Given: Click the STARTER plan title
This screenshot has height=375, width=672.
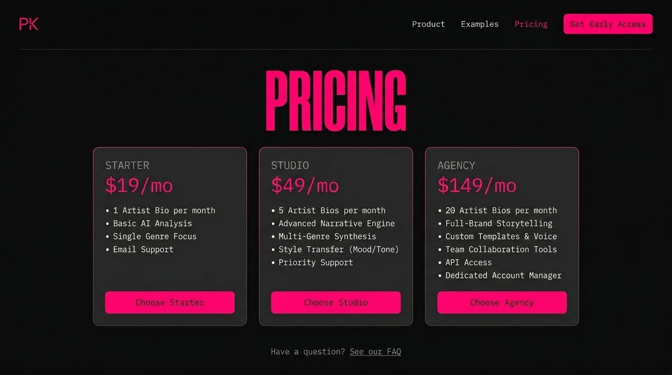Looking at the screenshot, I should click(127, 166).
